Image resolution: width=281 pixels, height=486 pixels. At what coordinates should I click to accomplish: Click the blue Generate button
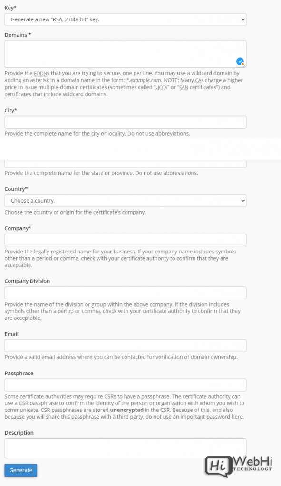pos(21,470)
